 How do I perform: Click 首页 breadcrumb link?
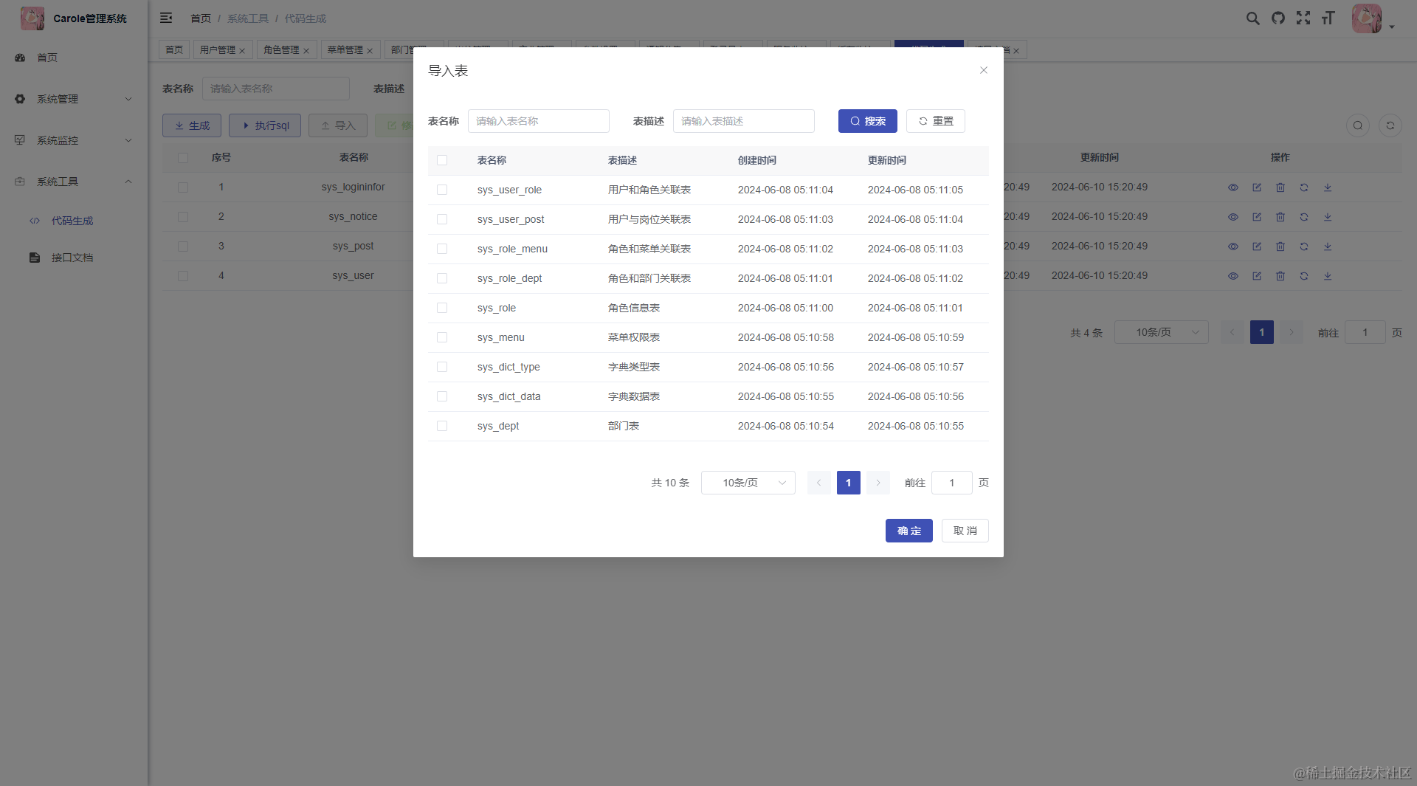(x=201, y=18)
